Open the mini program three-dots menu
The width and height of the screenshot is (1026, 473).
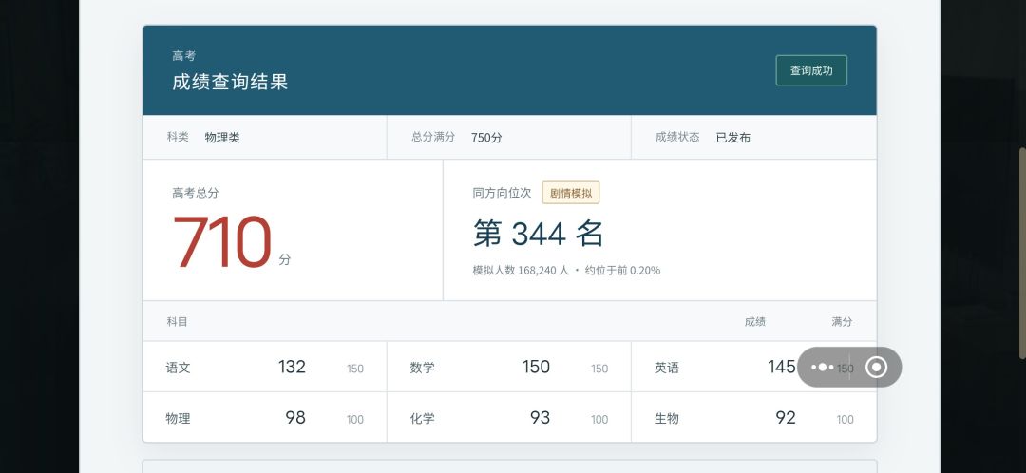click(823, 367)
